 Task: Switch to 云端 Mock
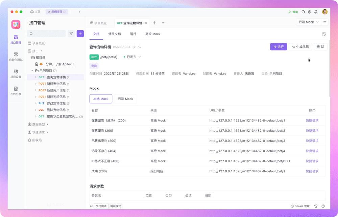[125, 99]
